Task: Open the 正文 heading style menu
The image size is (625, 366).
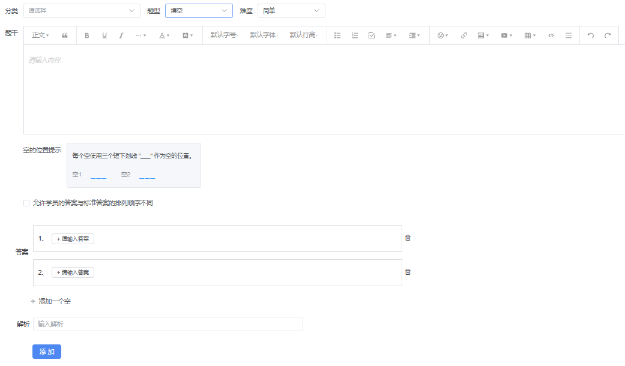Action: point(40,35)
